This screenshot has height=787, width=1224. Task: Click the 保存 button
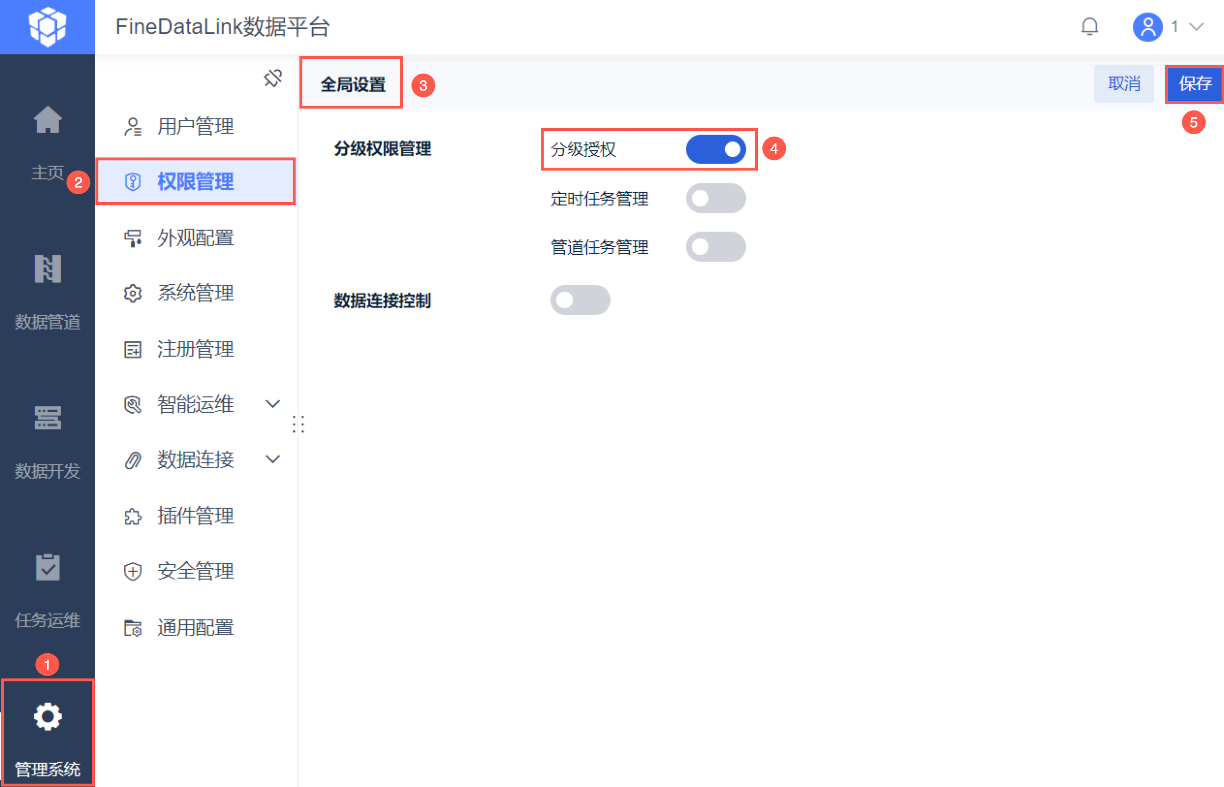1194,83
